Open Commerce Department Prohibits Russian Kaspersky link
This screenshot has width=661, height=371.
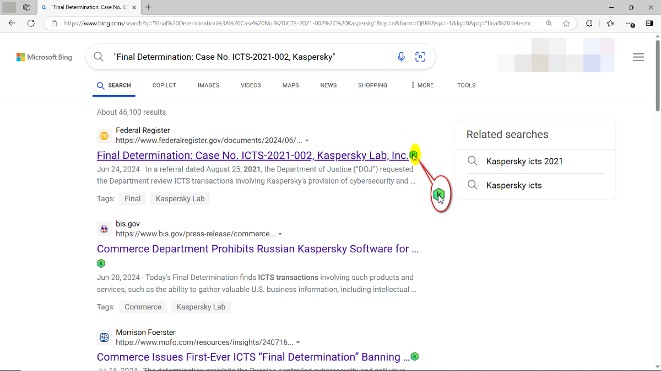pos(258,249)
